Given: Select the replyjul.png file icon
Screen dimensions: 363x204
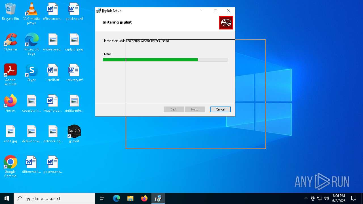Looking at the screenshot, I should tap(74, 42).
